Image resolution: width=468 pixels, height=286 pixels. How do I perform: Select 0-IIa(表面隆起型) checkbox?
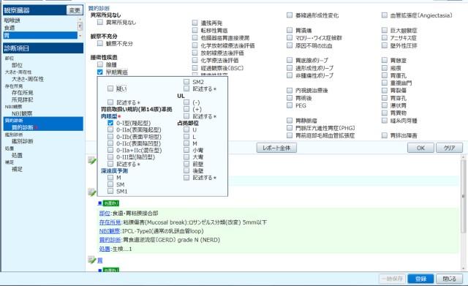pyautogui.click(x=110, y=129)
